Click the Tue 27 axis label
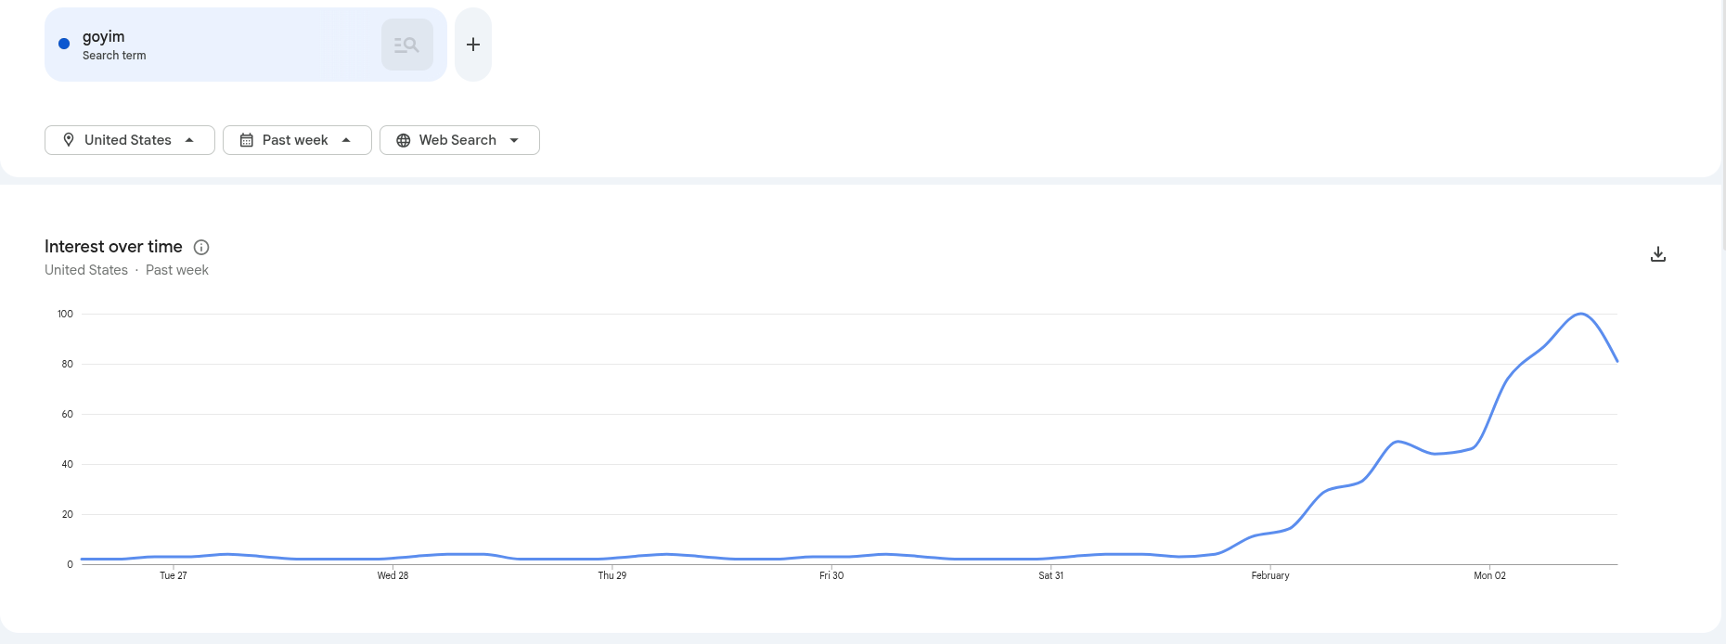1726x644 pixels. pos(174,575)
